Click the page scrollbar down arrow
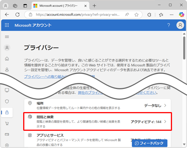 tap(184, 144)
